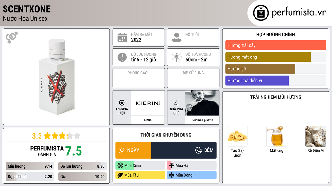Click the perfumista.vn bottle logo icon
Image resolution: width=332 pixels, height=186 pixels.
pos(261,13)
